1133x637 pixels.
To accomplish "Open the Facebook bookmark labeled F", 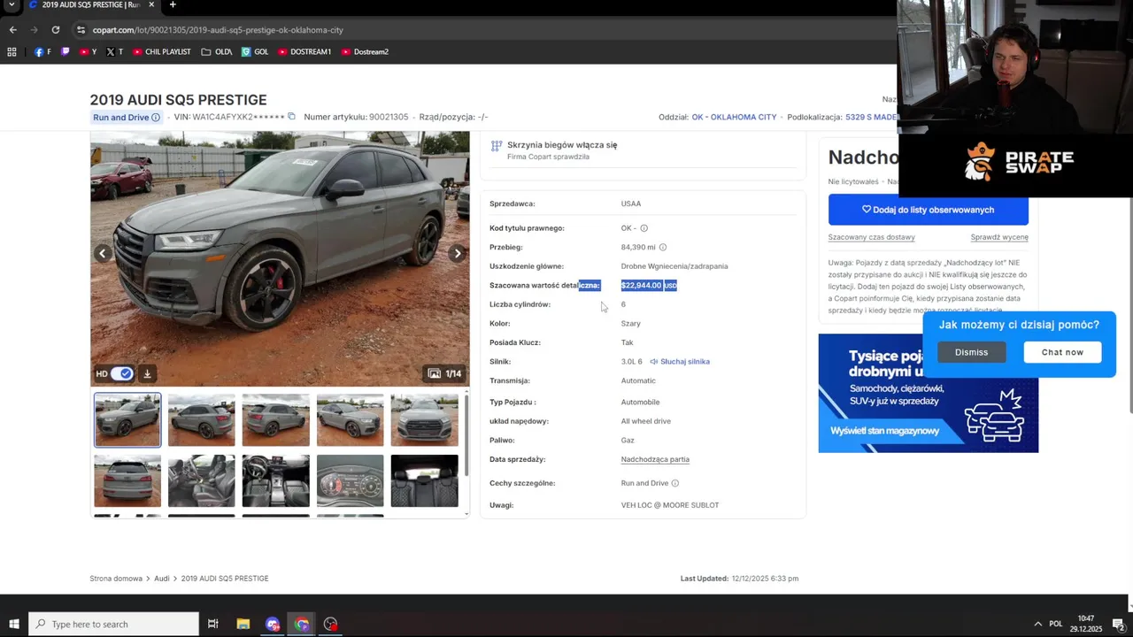I will click(42, 52).
